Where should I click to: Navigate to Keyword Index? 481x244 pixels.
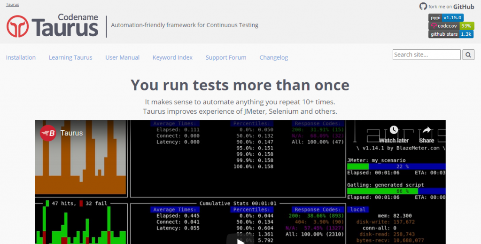pos(172,57)
